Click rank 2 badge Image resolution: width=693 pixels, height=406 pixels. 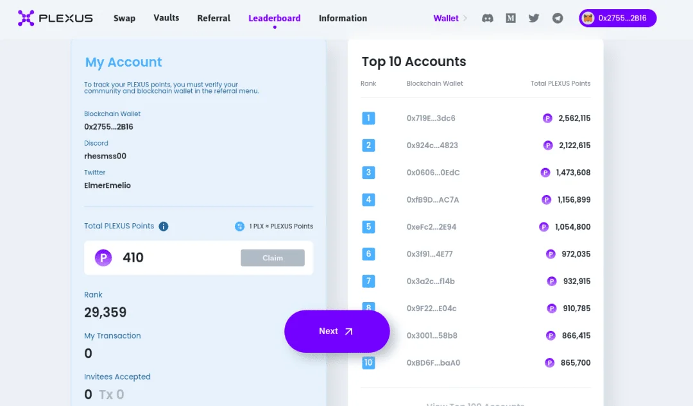click(x=368, y=146)
